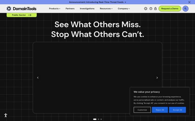Open the accessibility widget icon
Image resolution: width=195 pixels, height=121 pixels.
pyautogui.click(x=6, y=115)
